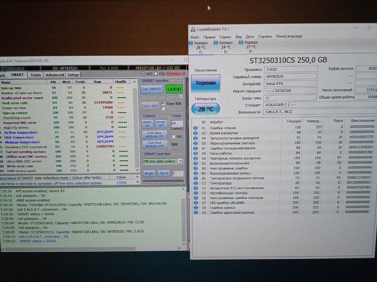The height and width of the screenshot is (282, 377).
Task: Click blue status orb for Ошибки чтения
Action: pos(195,128)
